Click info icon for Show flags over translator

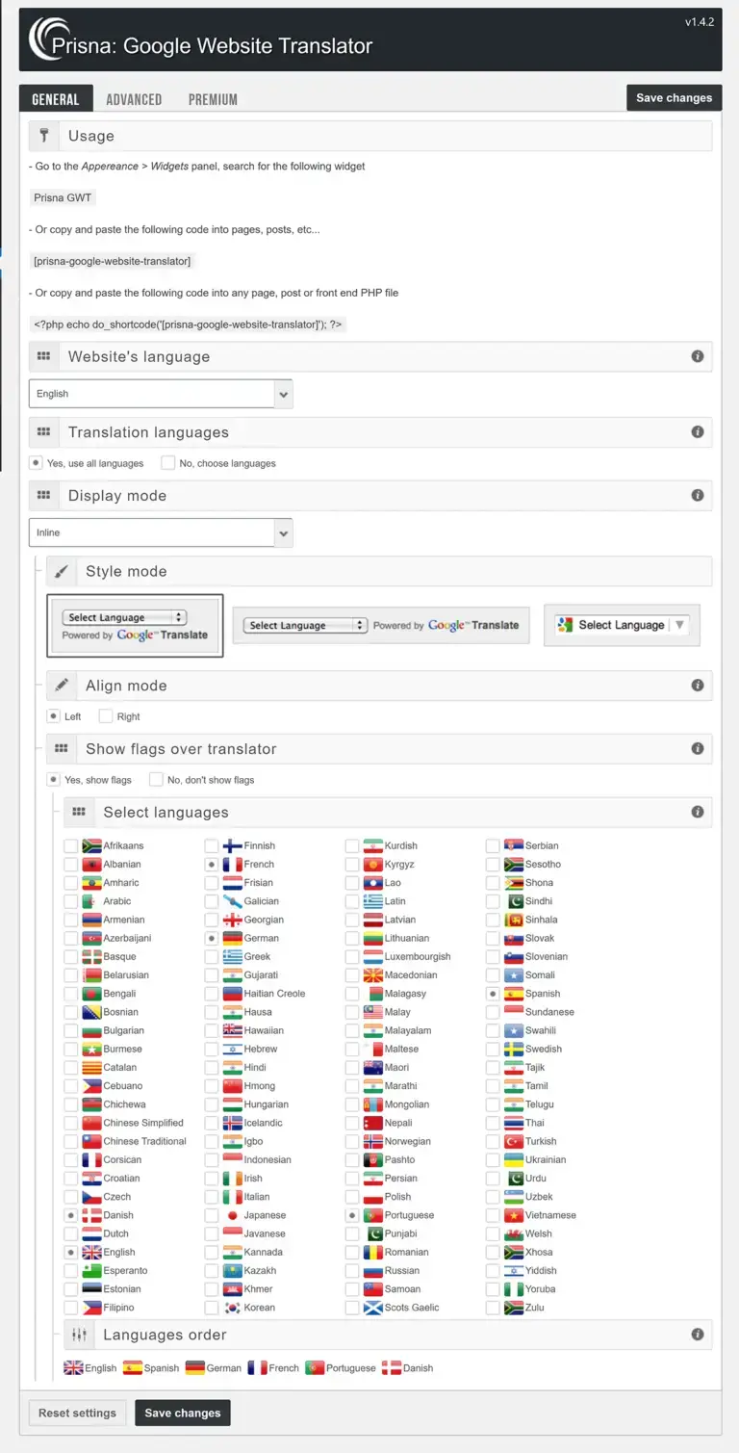tap(698, 748)
